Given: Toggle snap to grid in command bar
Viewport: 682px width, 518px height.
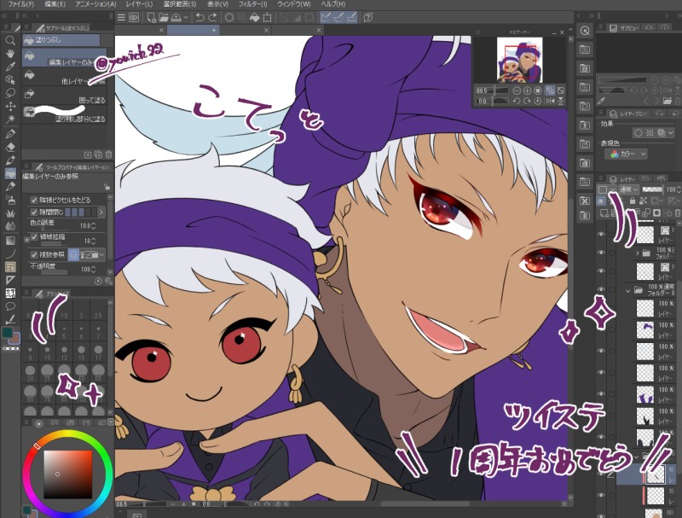Looking at the screenshot, I should pos(351,17).
